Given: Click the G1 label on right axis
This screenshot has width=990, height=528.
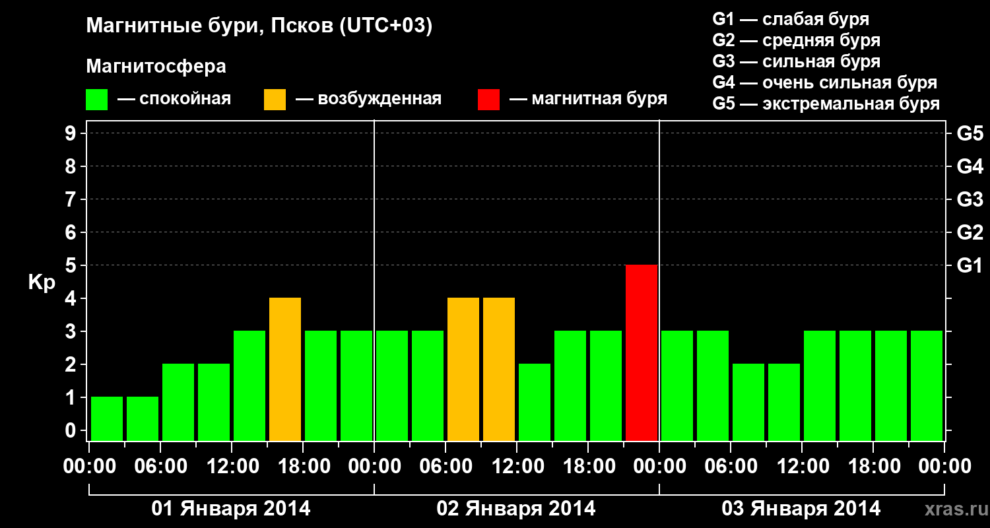Looking at the screenshot, I should pos(970,265).
